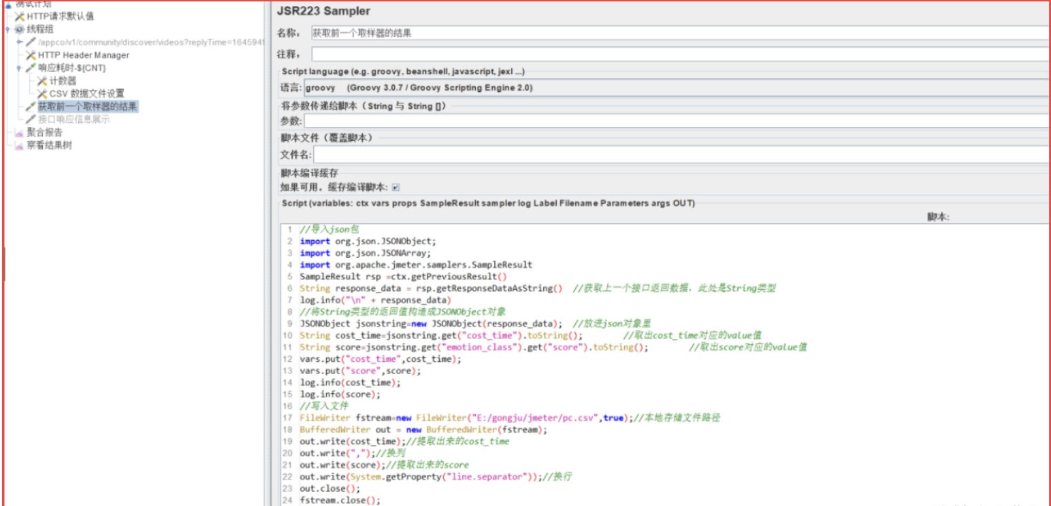The image size is (1051, 506).
Task: Open the 语言 groovy language combo box
Action: 677,88
